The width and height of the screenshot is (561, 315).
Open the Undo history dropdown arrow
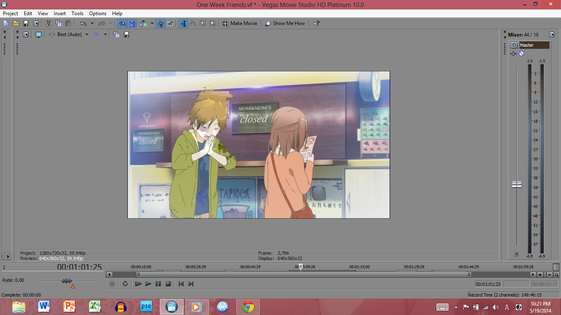(x=92, y=23)
